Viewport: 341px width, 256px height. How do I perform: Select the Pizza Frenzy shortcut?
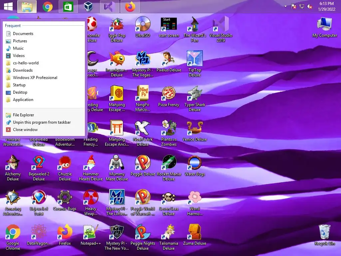[x=169, y=96]
